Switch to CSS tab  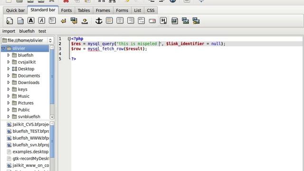click(151, 10)
